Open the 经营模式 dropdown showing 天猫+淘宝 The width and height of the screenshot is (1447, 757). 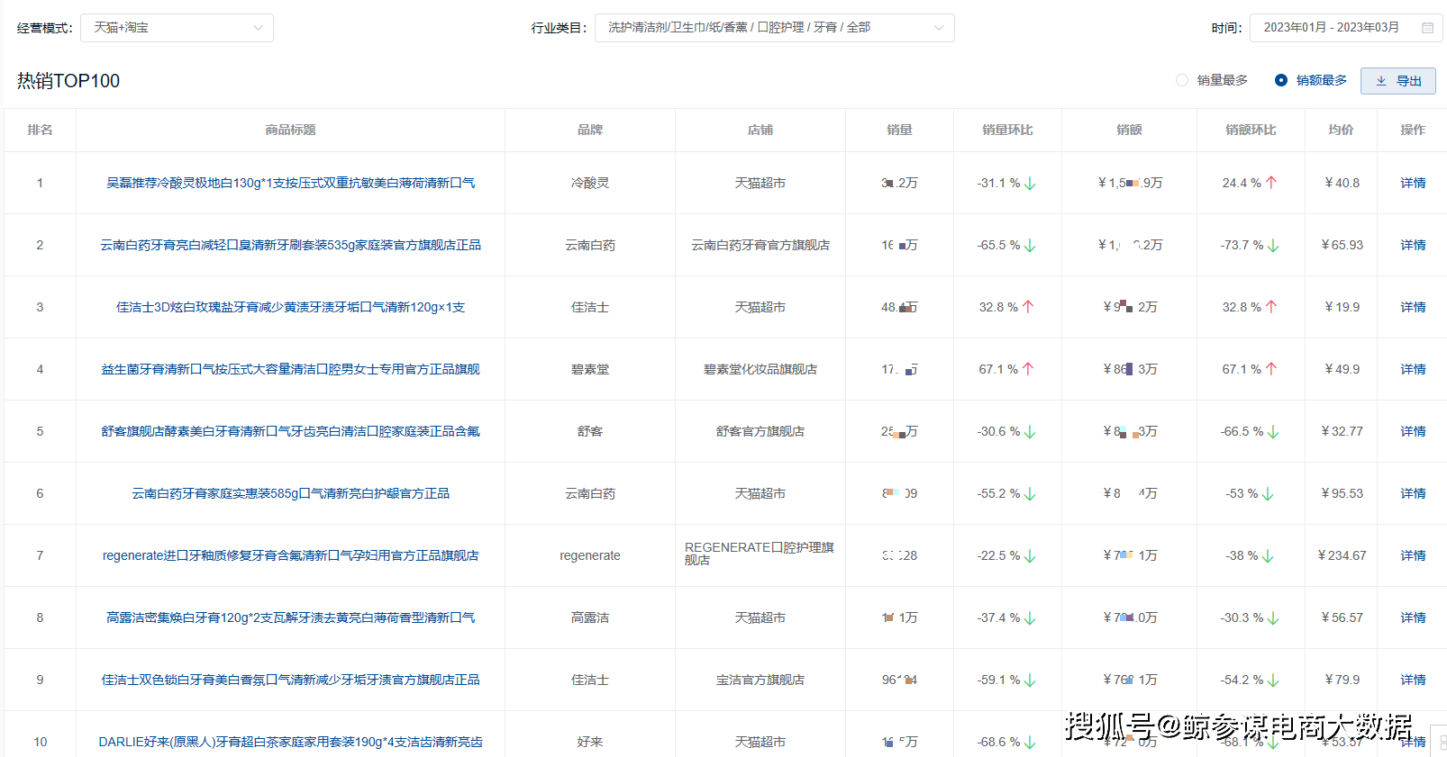(177, 28)
